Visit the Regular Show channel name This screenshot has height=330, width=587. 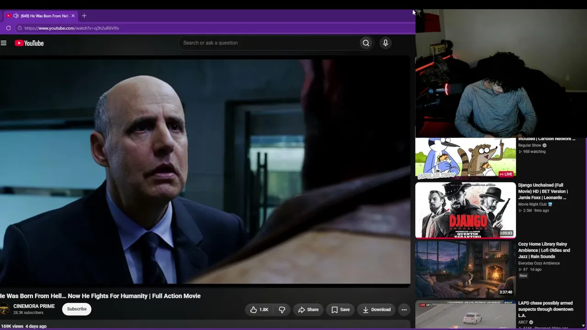pos(530,145)
